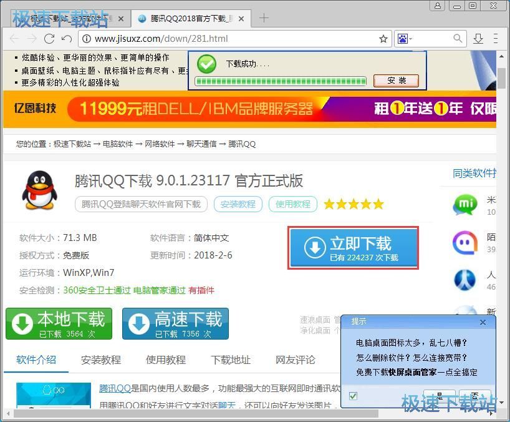Click the 高速下载 blue button
The width and height of the screenshot is (510, 422).
point(175,323)
